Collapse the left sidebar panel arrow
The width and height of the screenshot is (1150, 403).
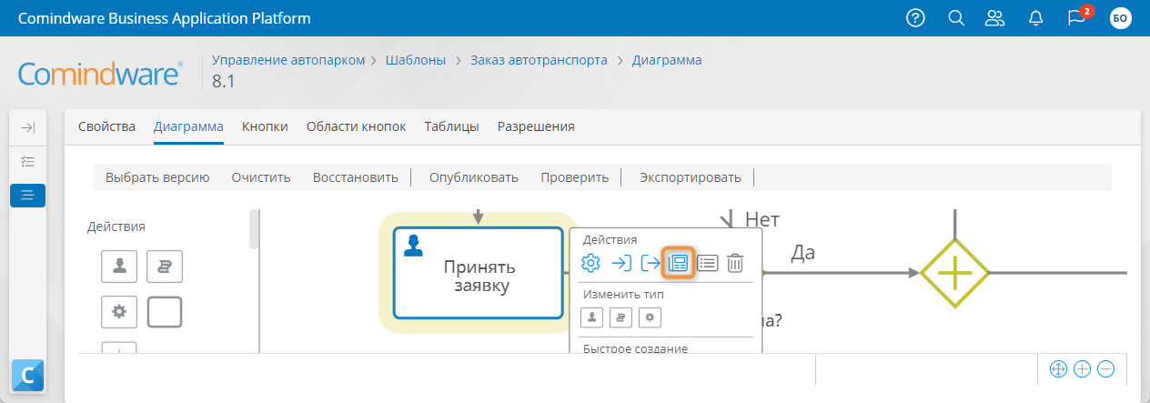27,128
